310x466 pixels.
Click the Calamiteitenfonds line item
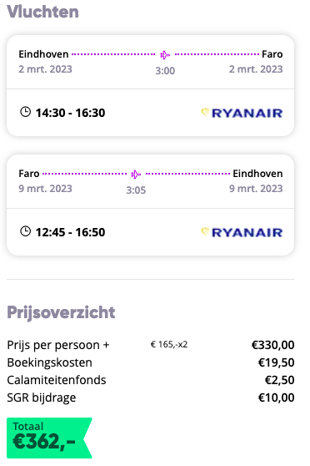point(151,380)
